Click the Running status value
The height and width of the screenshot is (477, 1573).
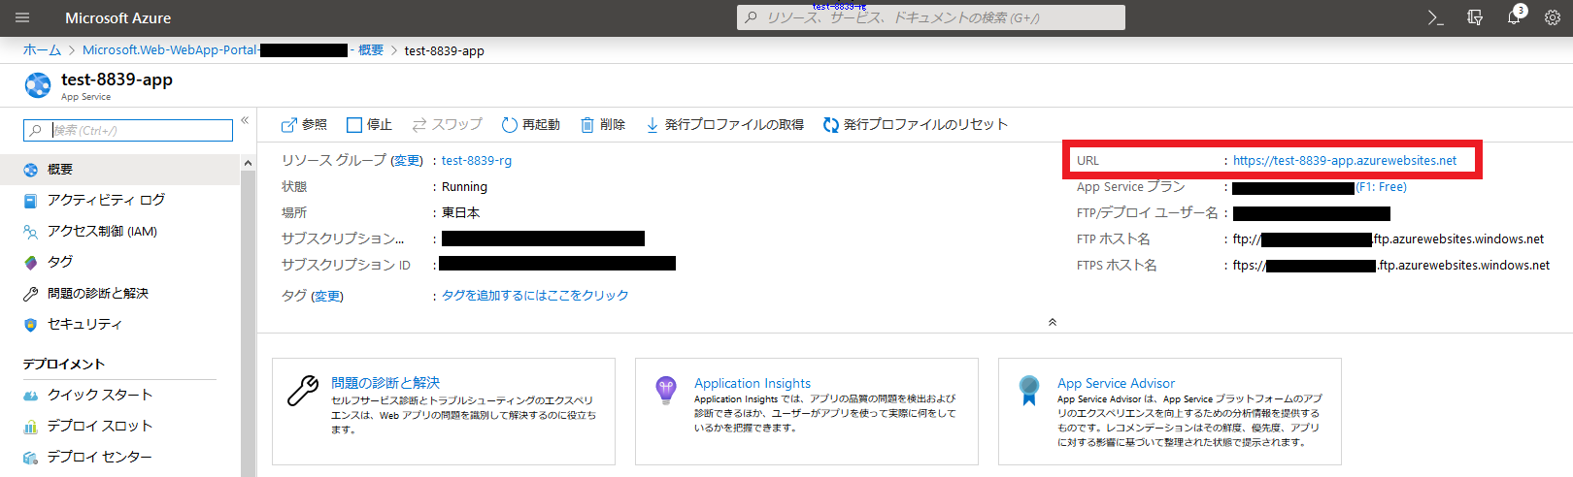(x=464, y=187)
